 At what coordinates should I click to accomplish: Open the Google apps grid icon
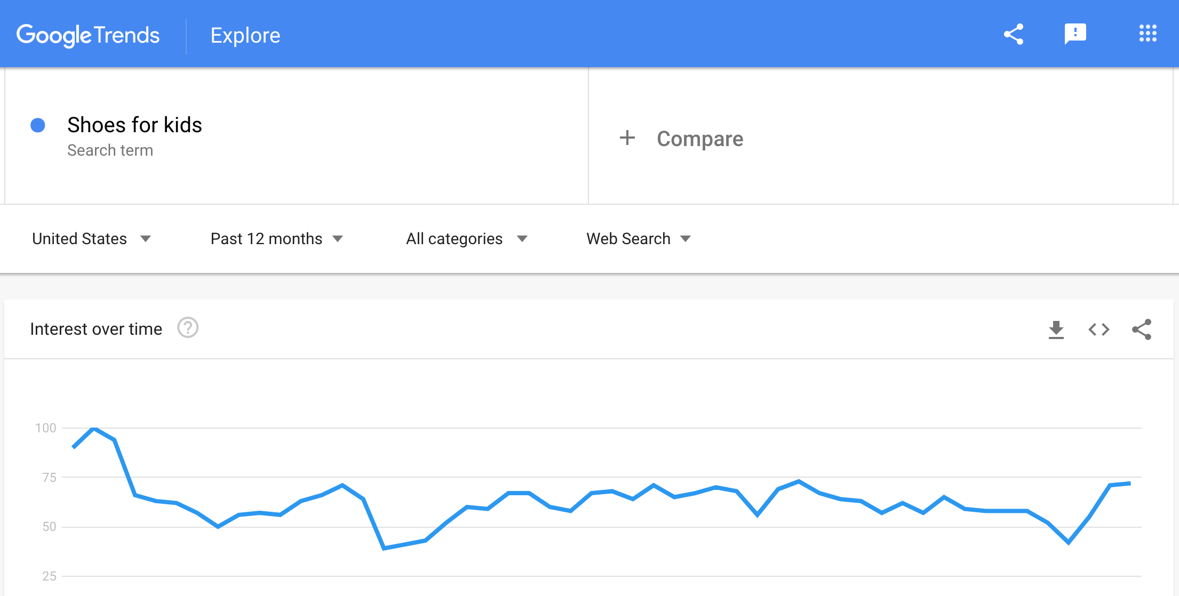[1148, 34]
